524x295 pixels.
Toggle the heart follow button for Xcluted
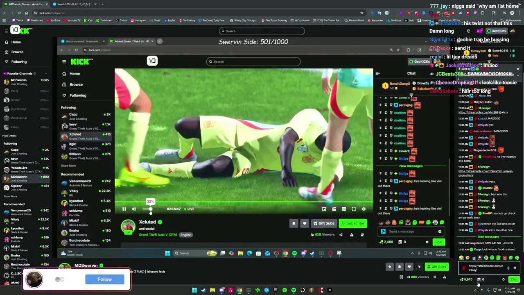point(304,223)
